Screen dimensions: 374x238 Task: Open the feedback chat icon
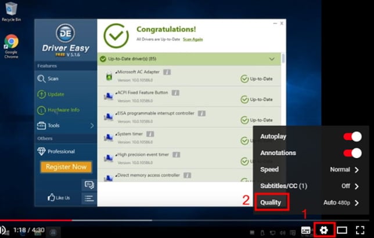click(89, 185)
